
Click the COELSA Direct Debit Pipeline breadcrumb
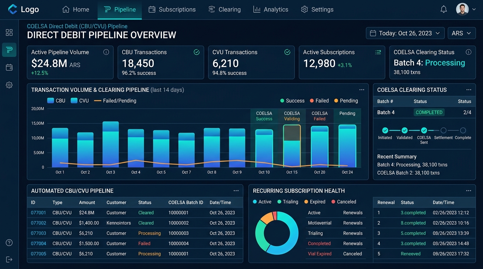pos(77,26)
